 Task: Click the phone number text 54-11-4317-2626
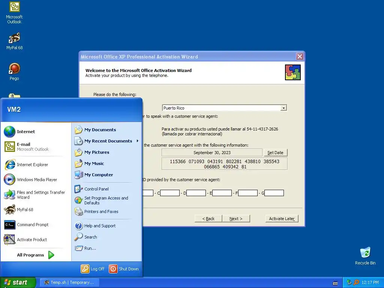click(262, 129)
